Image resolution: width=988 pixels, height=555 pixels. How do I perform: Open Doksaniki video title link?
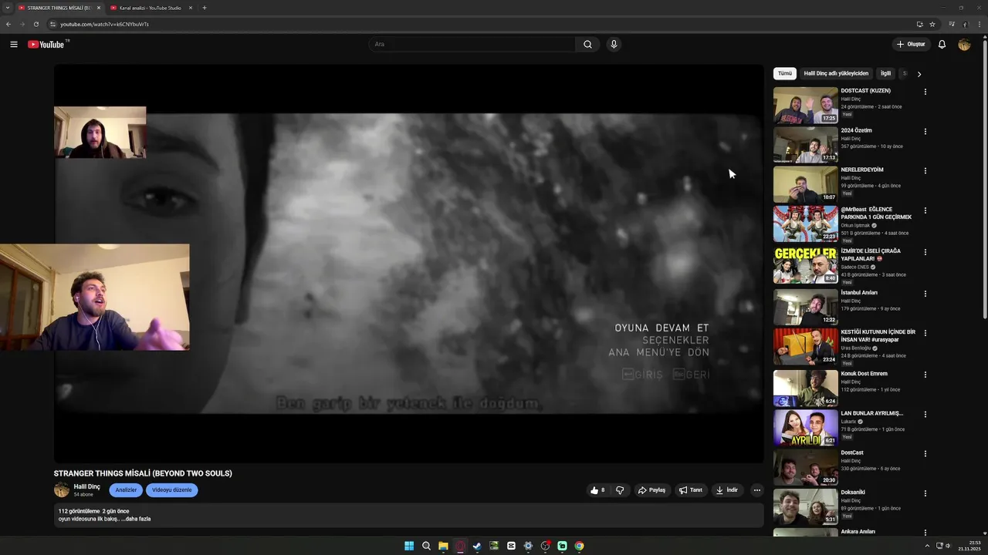click(x=853, y=492)
